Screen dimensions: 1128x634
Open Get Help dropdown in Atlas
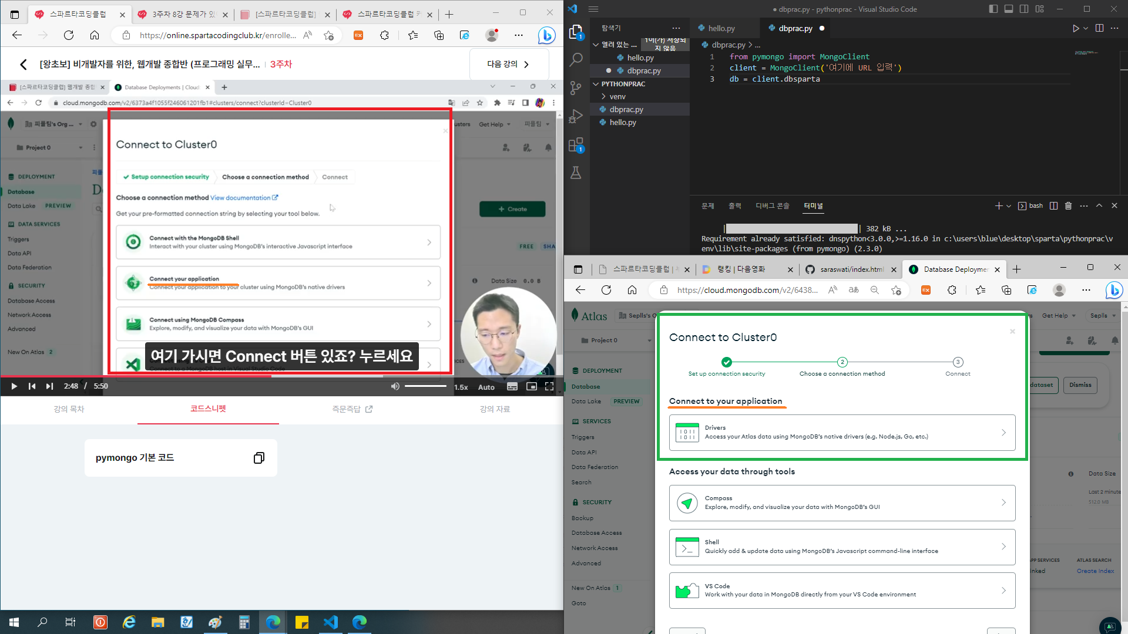click(x=1059, y=316)
